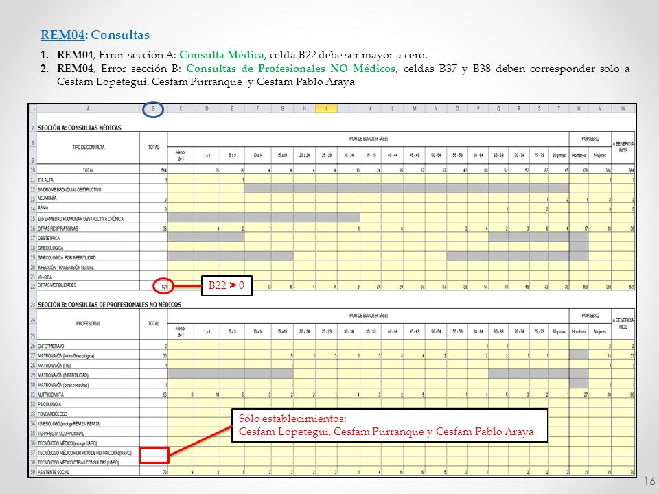The width and height of the screenshot is (659, 494).
Task: Select the 'ASMA' row label
Action: [43, 208]
